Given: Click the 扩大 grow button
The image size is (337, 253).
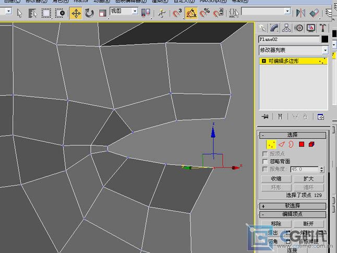Looking at the screenshot, I should 309,179.
